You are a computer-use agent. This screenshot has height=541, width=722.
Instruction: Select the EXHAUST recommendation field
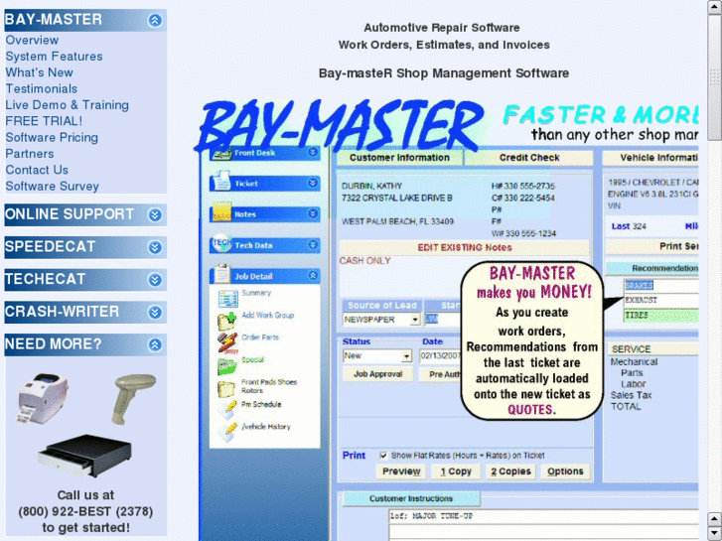pos(660,300)
